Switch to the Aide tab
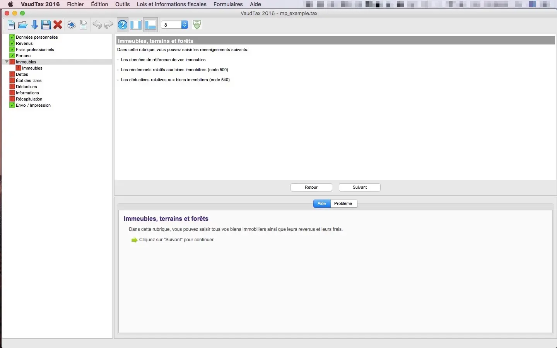The width and height of the screenshot is (557, 348). click(322, 203)
